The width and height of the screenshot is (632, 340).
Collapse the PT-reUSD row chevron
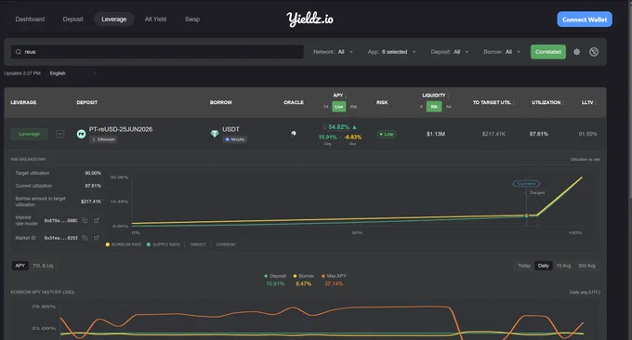[x=60, y=134]
